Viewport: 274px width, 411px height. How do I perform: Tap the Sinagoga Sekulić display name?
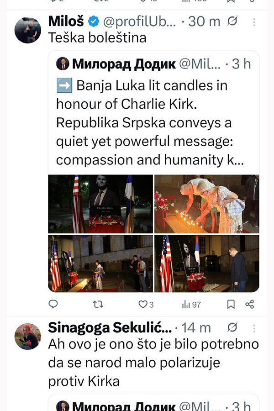110,327
